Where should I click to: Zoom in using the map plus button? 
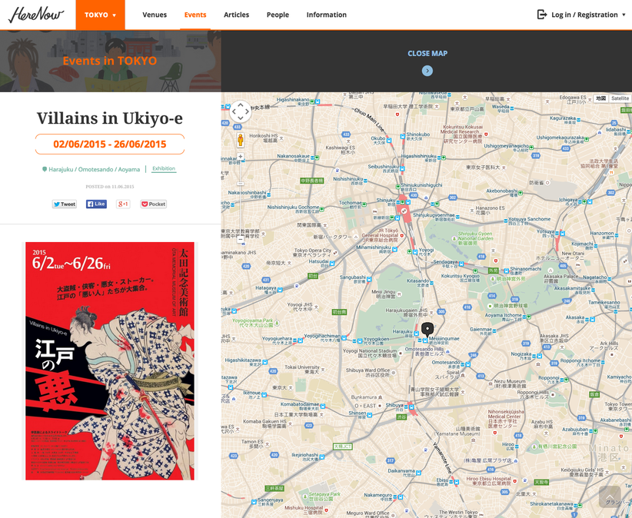(240, 157)
